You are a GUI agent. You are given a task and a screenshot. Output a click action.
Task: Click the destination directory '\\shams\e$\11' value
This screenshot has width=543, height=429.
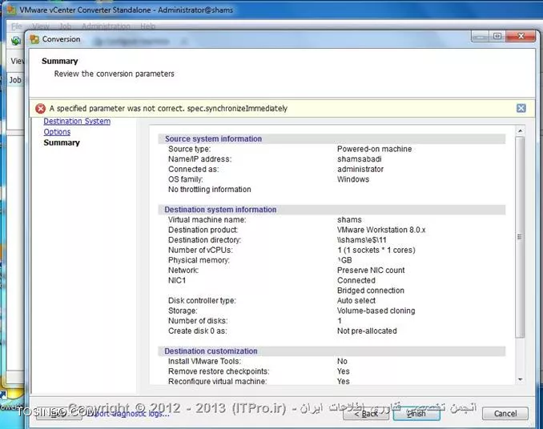coord(362,240)
